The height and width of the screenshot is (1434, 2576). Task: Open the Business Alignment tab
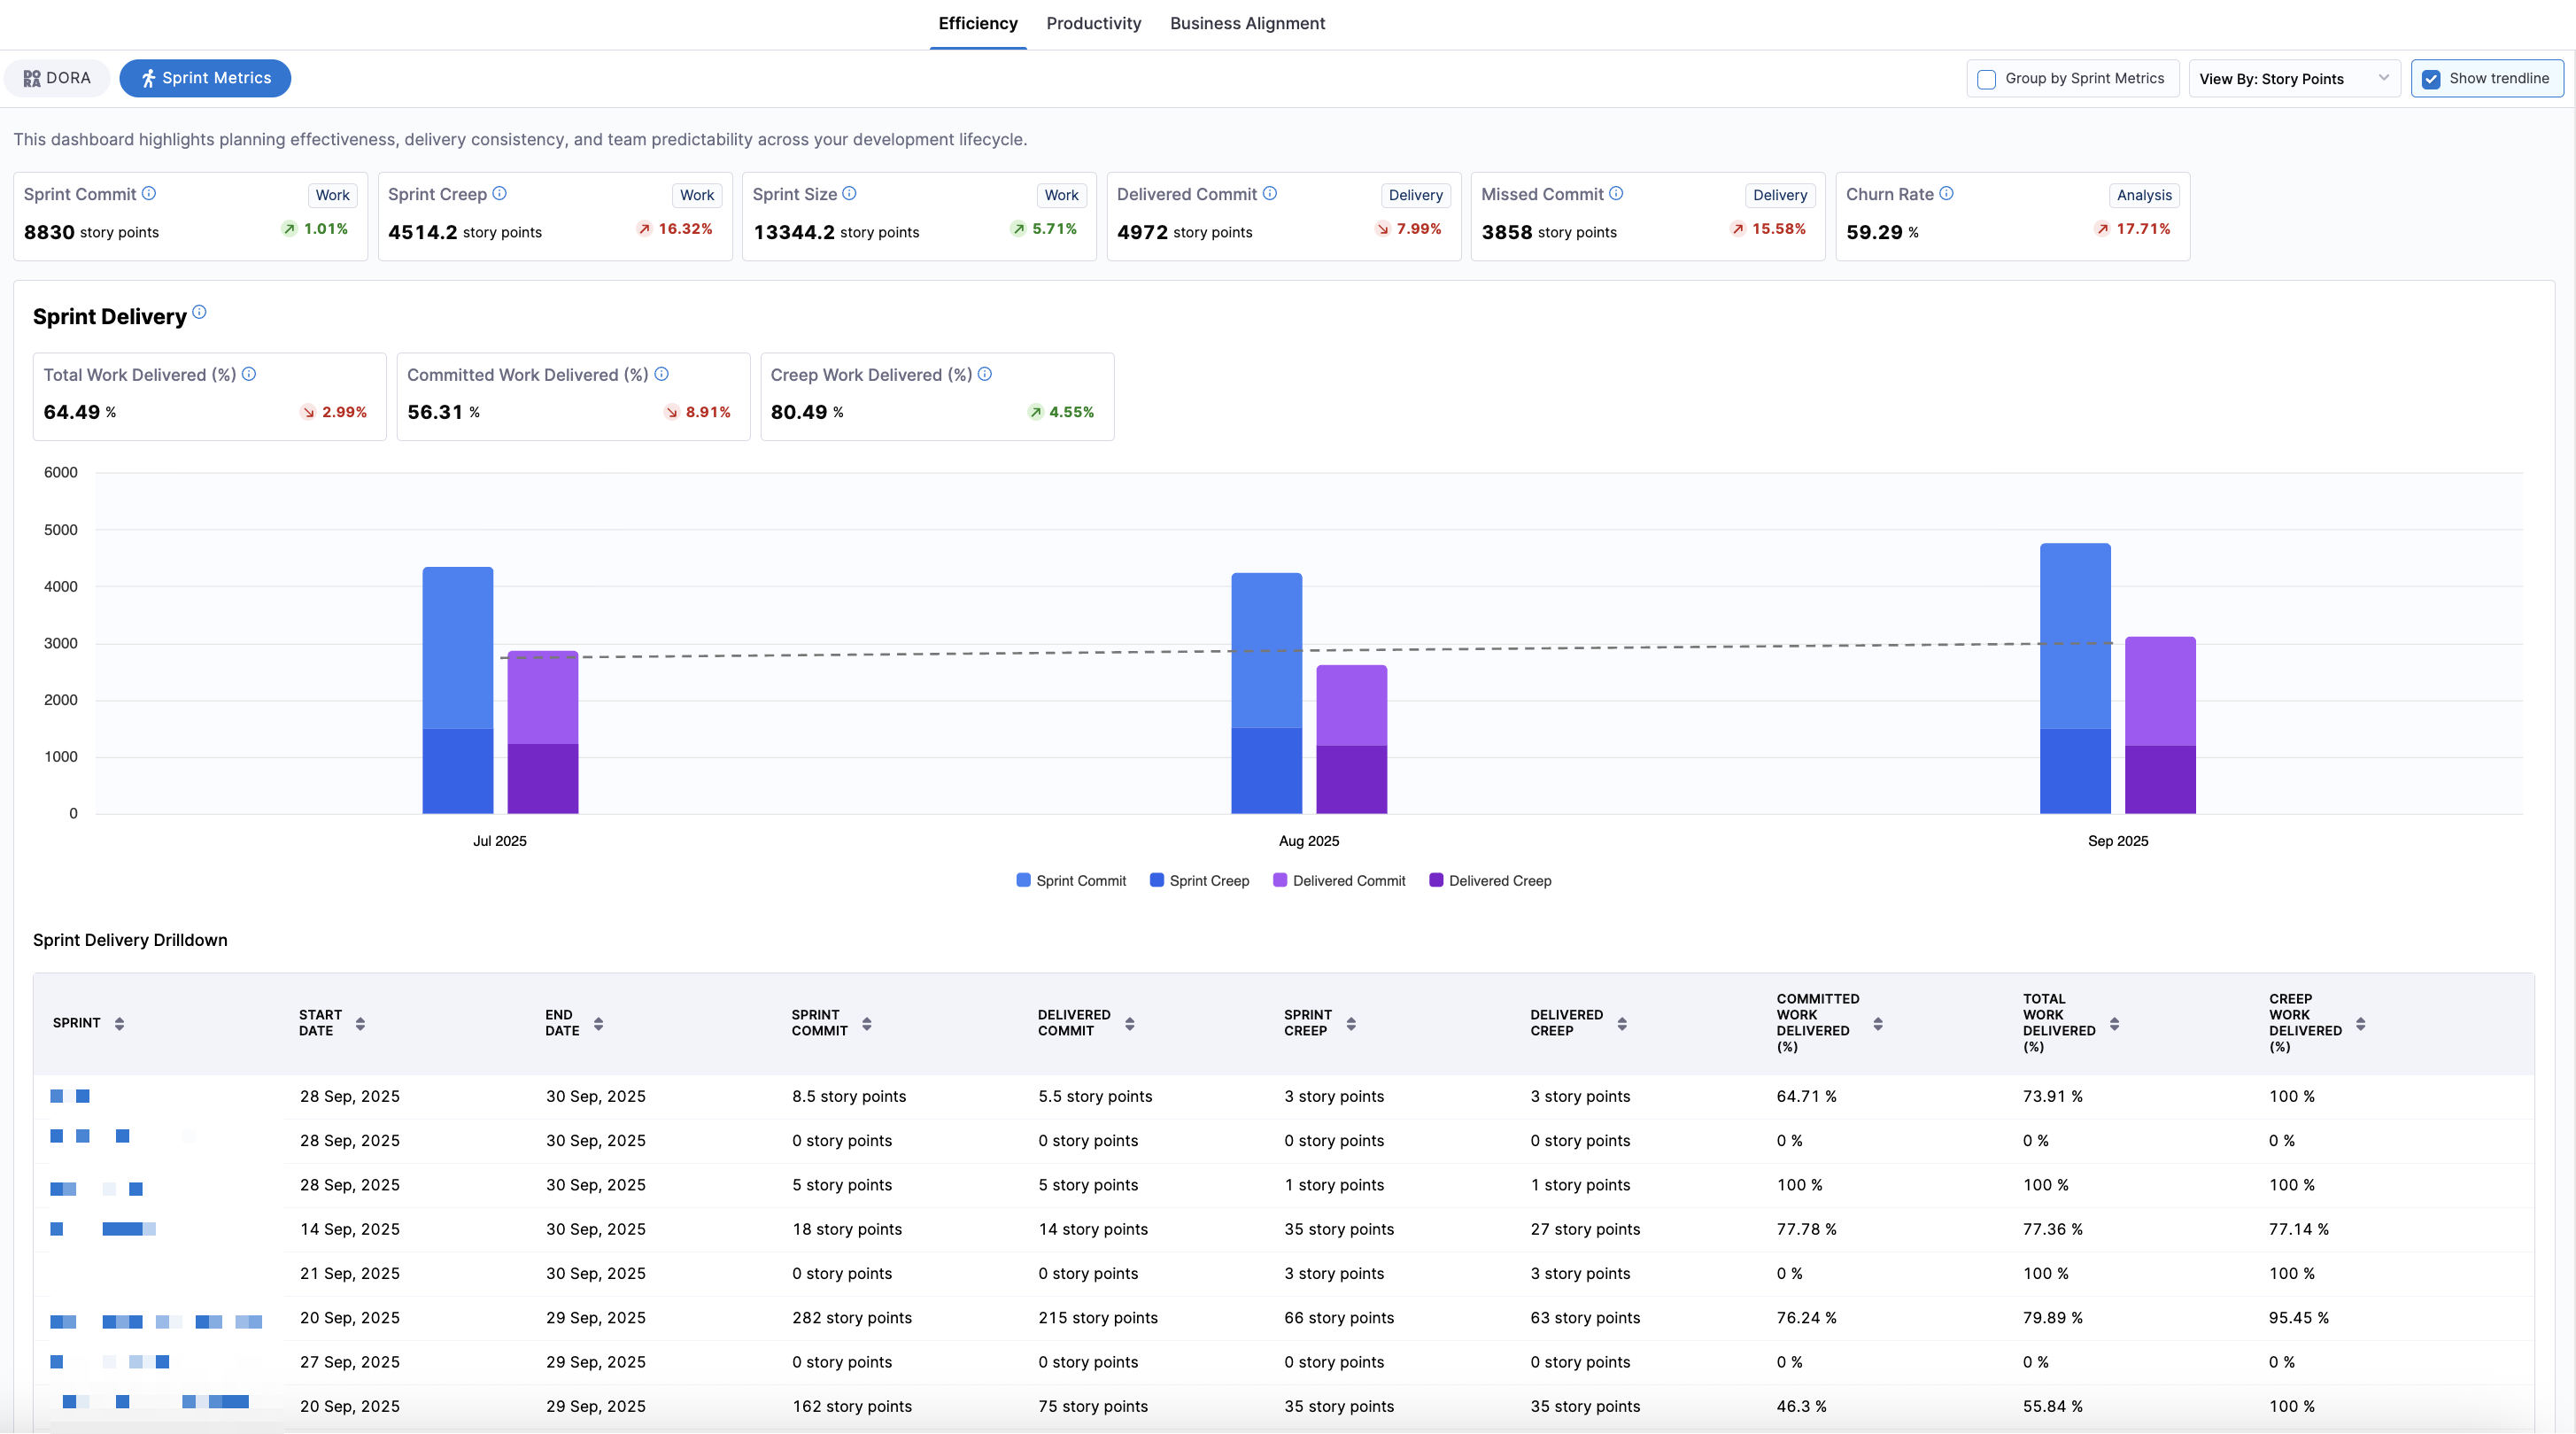1247,23
